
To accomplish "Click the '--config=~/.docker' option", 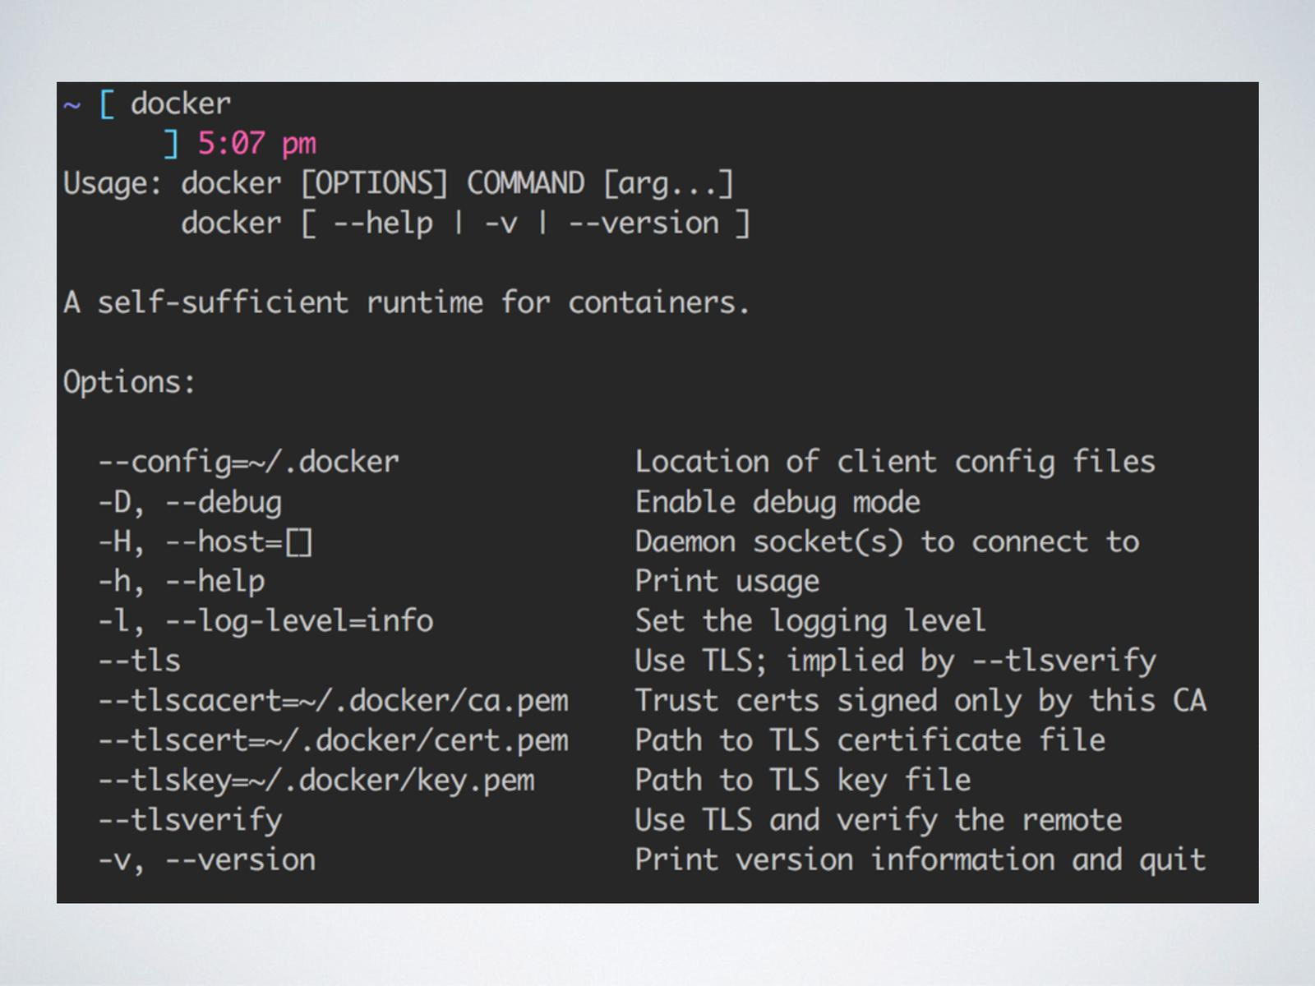I will (249, 462).
